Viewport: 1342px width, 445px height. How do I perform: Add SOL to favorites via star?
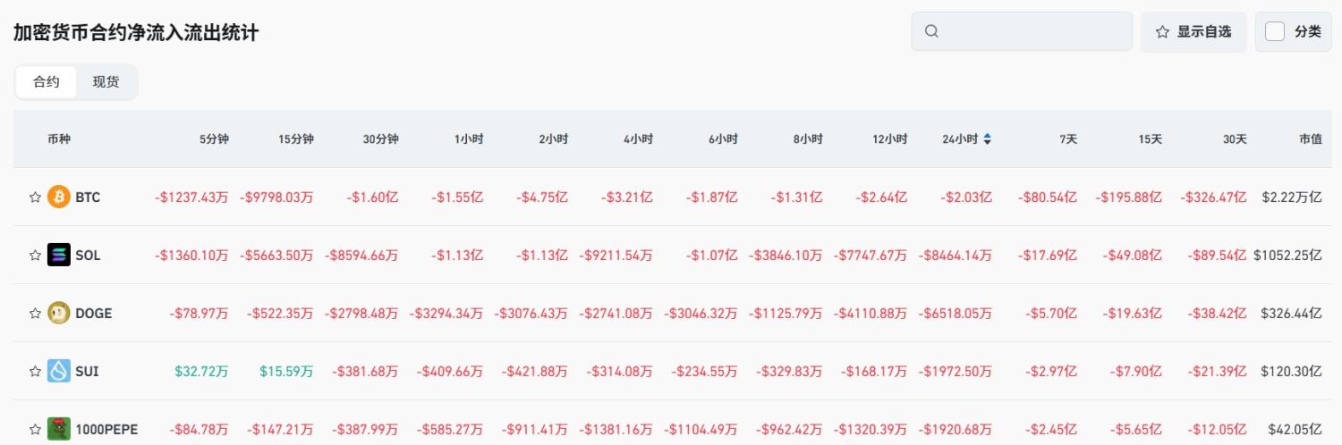coord(35,255)
